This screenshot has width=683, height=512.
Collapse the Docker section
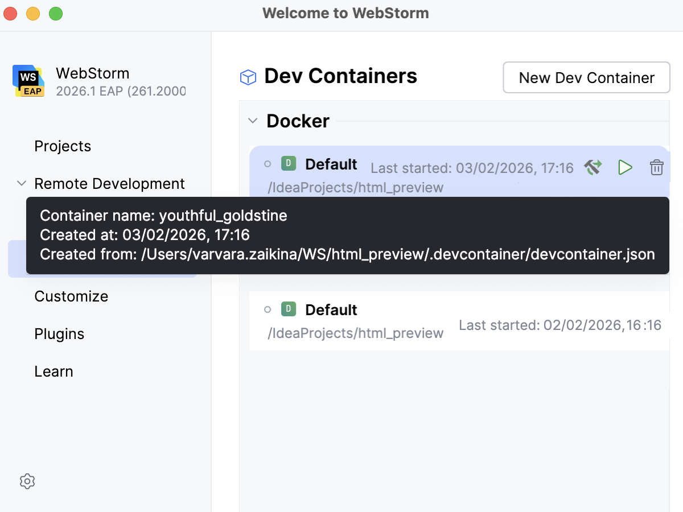[252, 121]
